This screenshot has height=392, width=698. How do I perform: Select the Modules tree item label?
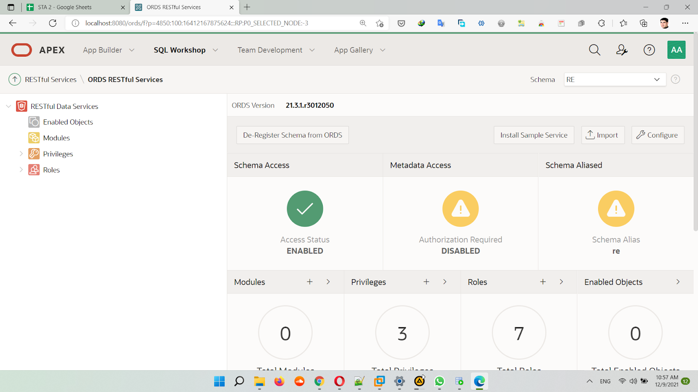(57, 138)
